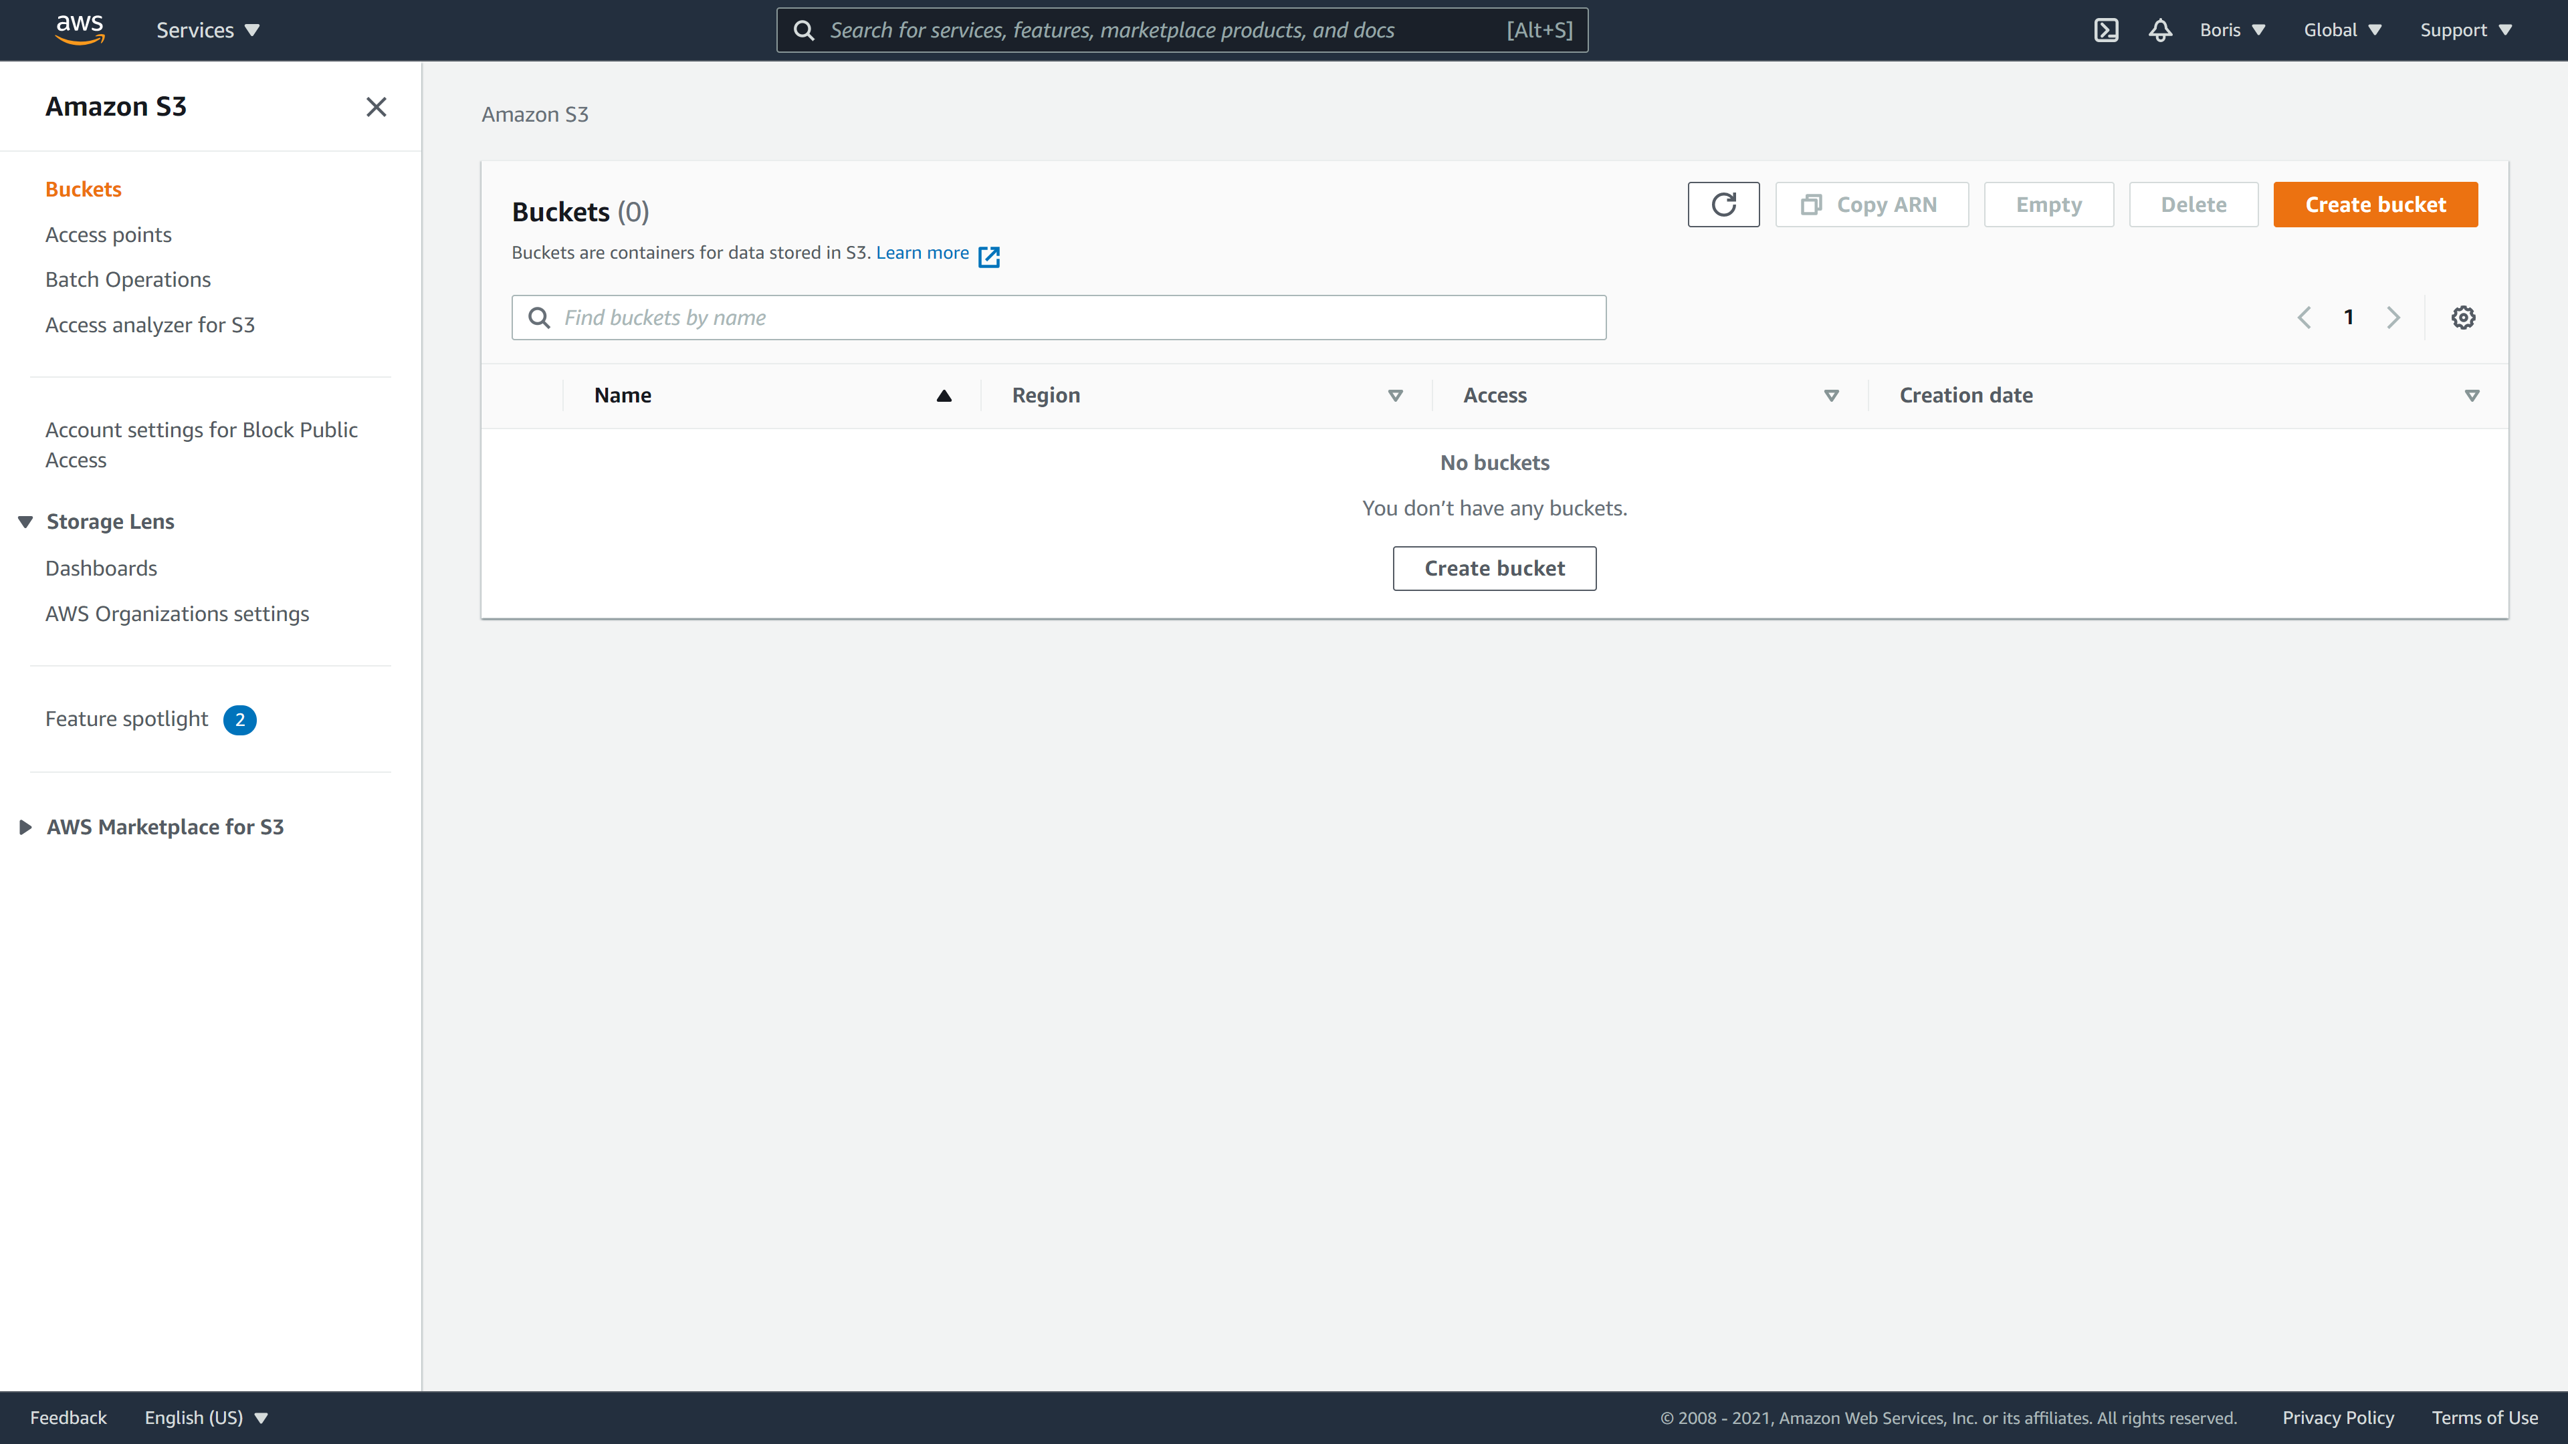This screenshot has height=1444, width=2568.
Task: Sort buckets by Name ascending arrow
Action: pyautogui.click(x=944, y=396)
